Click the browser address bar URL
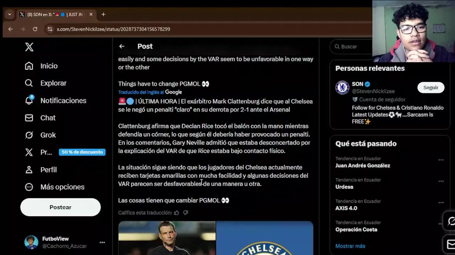This screenshot has width=455, height=255. point(113,29)
